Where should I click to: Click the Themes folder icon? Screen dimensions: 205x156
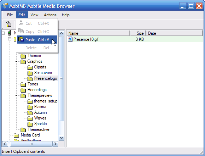pyautogui.click(x=23, y=56)
